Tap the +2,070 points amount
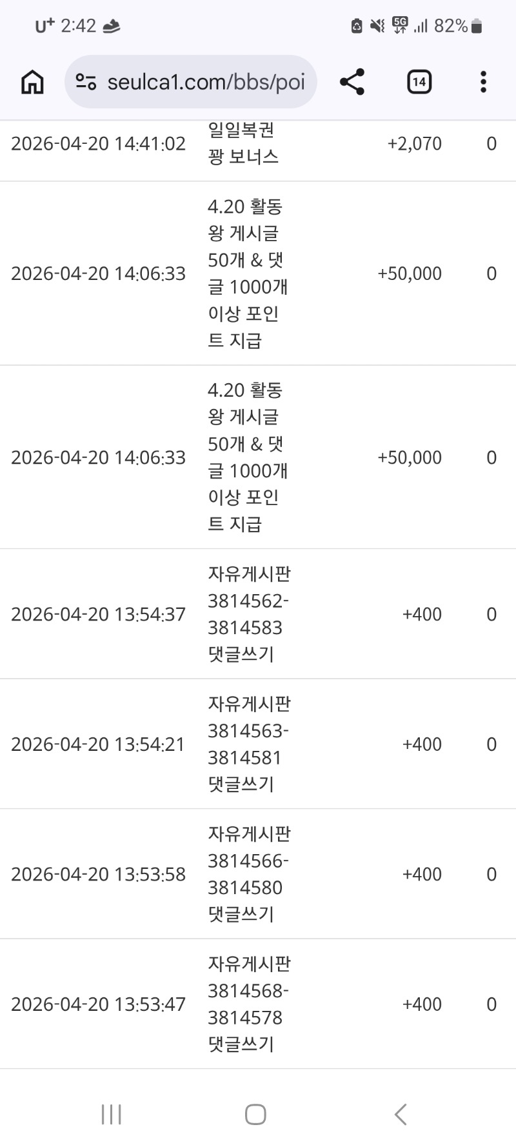516x1147 pixels. [x=415, y=144]
